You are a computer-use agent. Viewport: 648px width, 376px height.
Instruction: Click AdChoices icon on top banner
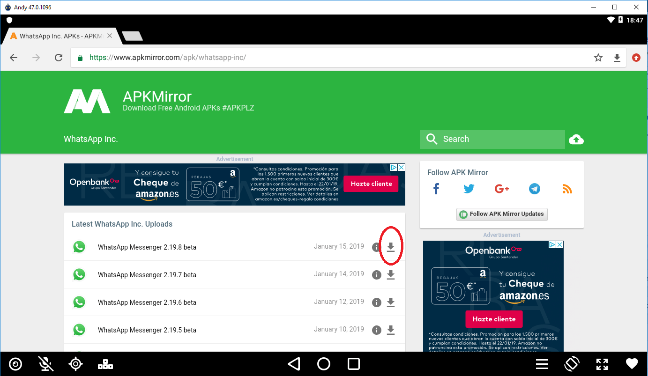click(x=394, y=167)
